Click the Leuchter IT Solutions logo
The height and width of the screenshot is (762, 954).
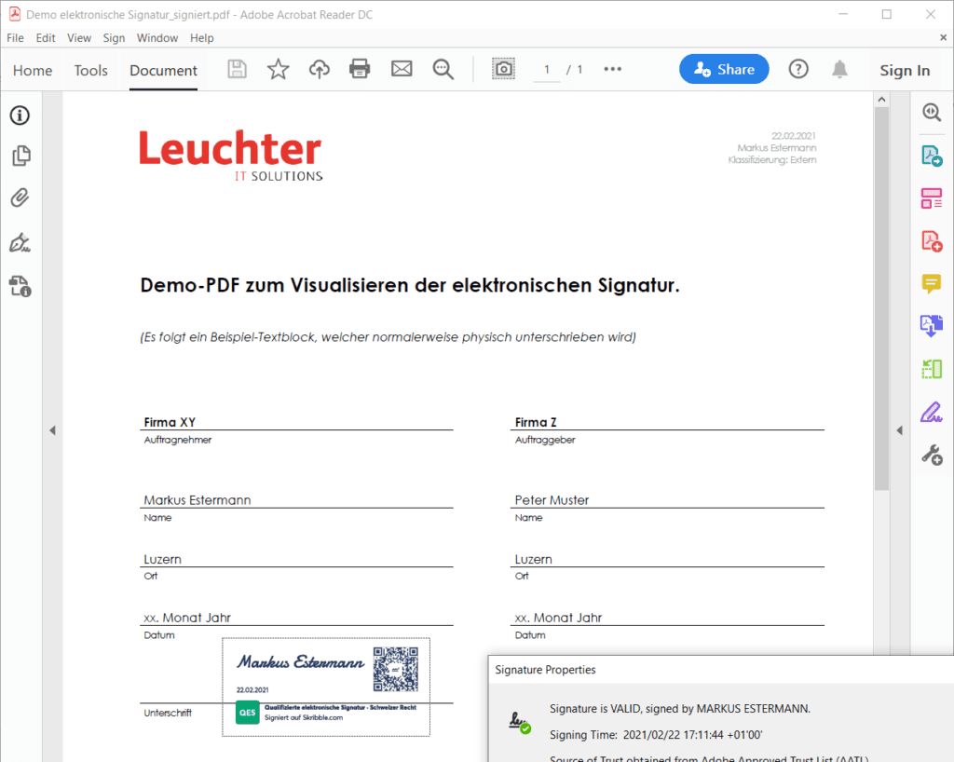click(x=231, y=155)
